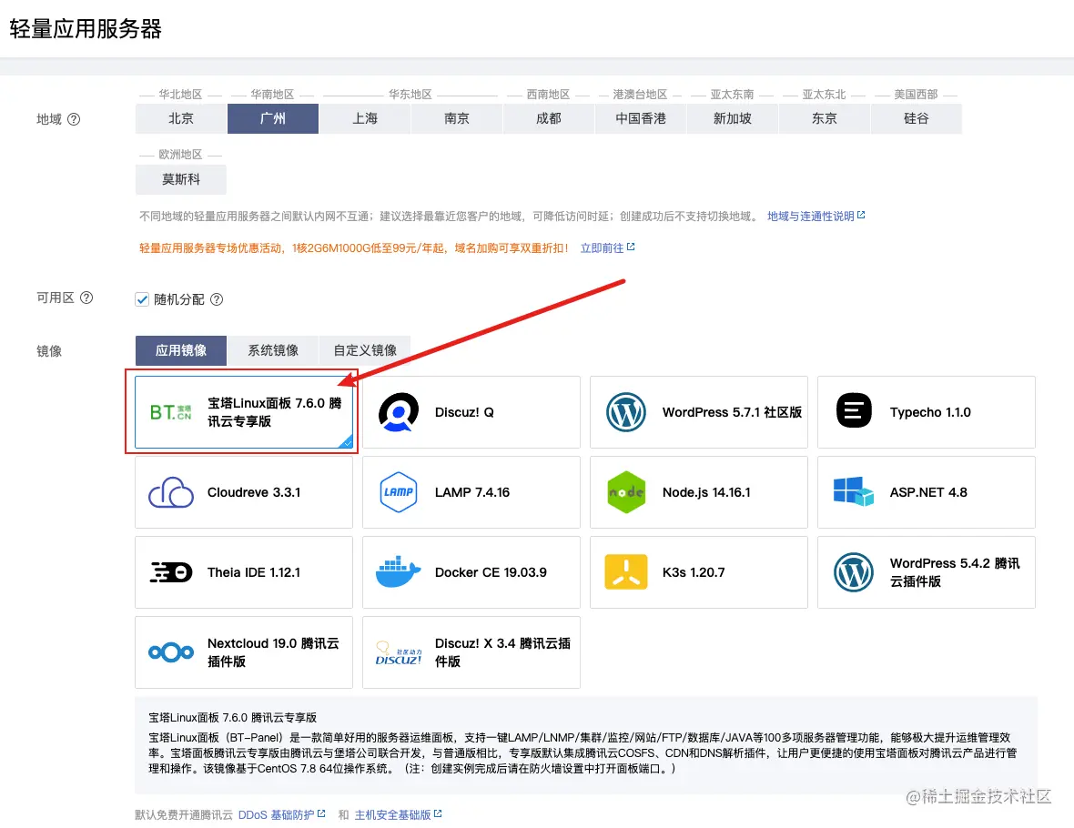Click the Discuz! X 3.4 logo icon

point(399,653)
